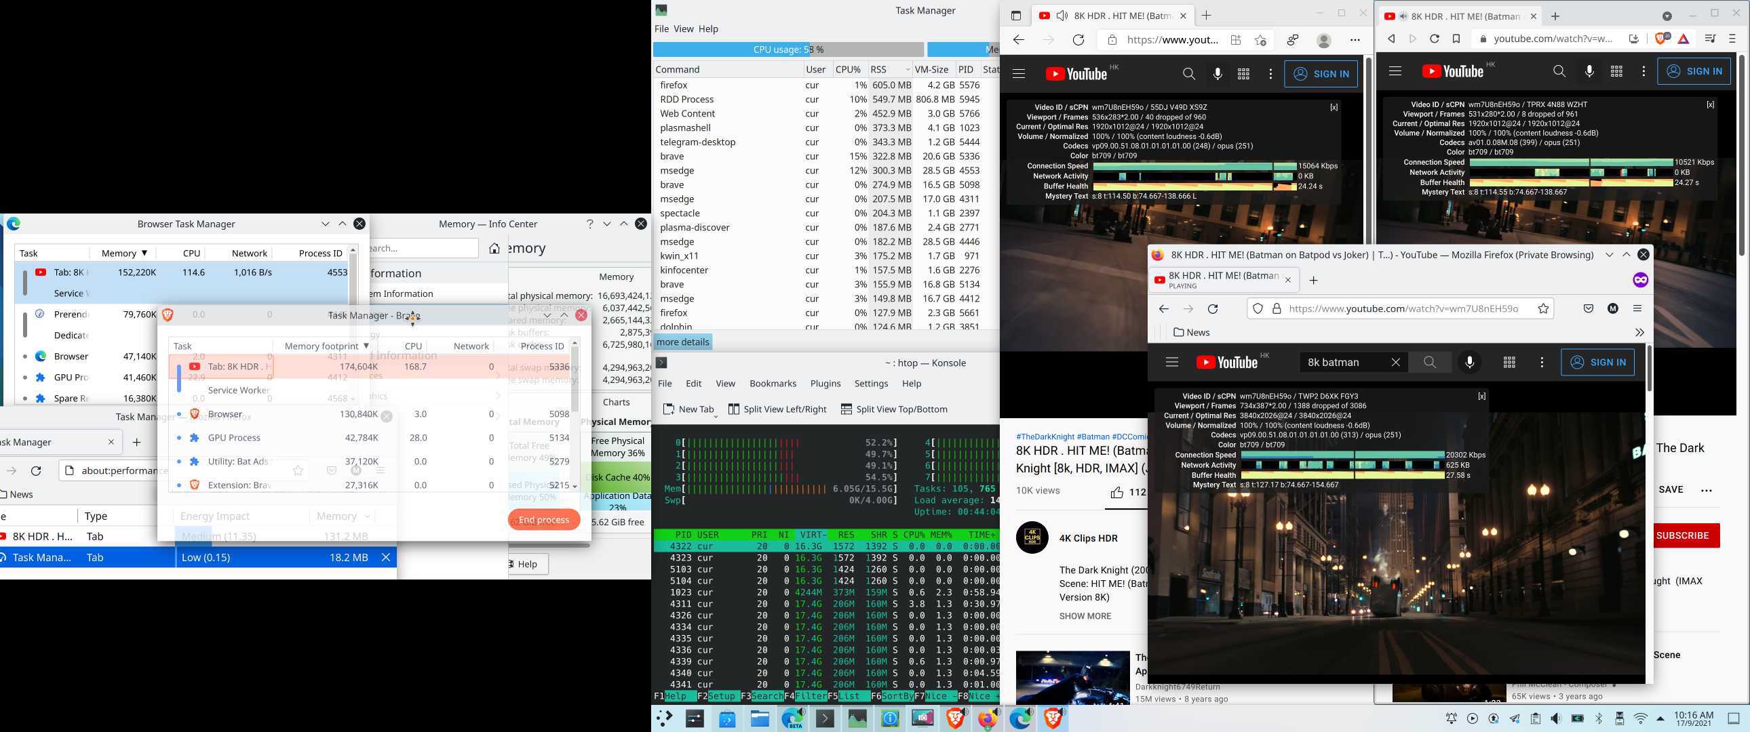Sort by RSS column dropdown arrow

coord(908,69)
